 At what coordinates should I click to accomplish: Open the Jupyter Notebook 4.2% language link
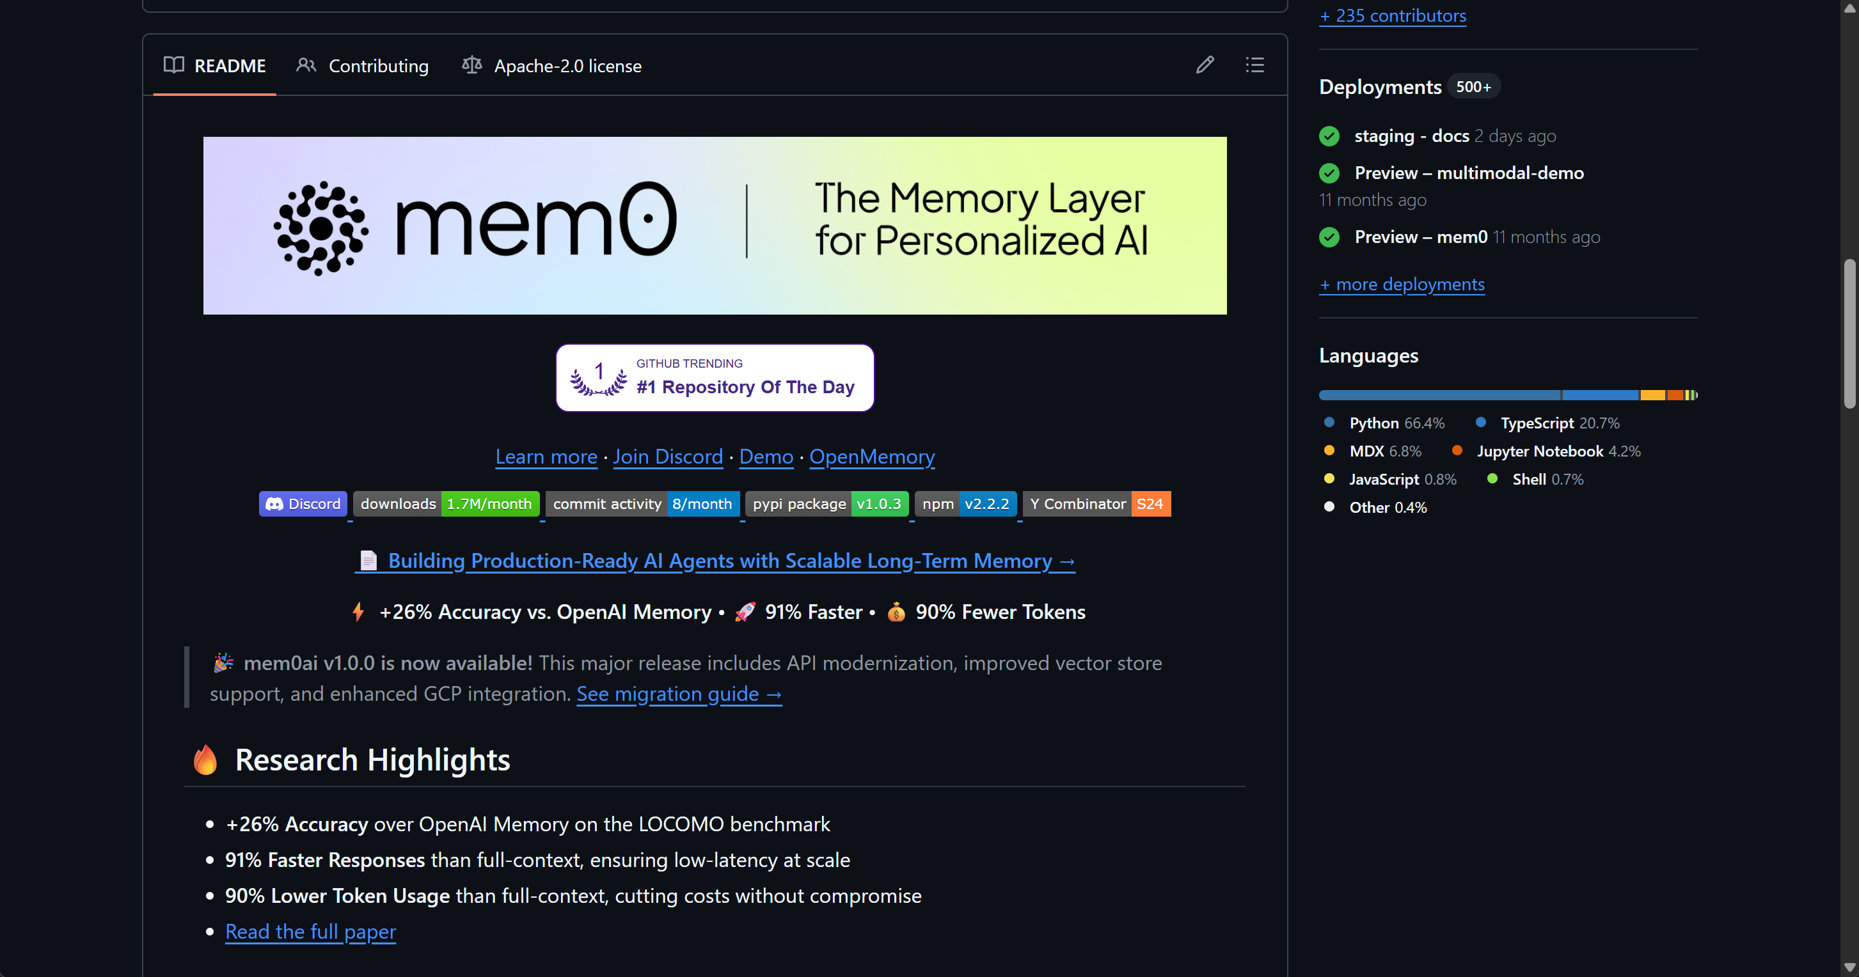coord(1547,451)
